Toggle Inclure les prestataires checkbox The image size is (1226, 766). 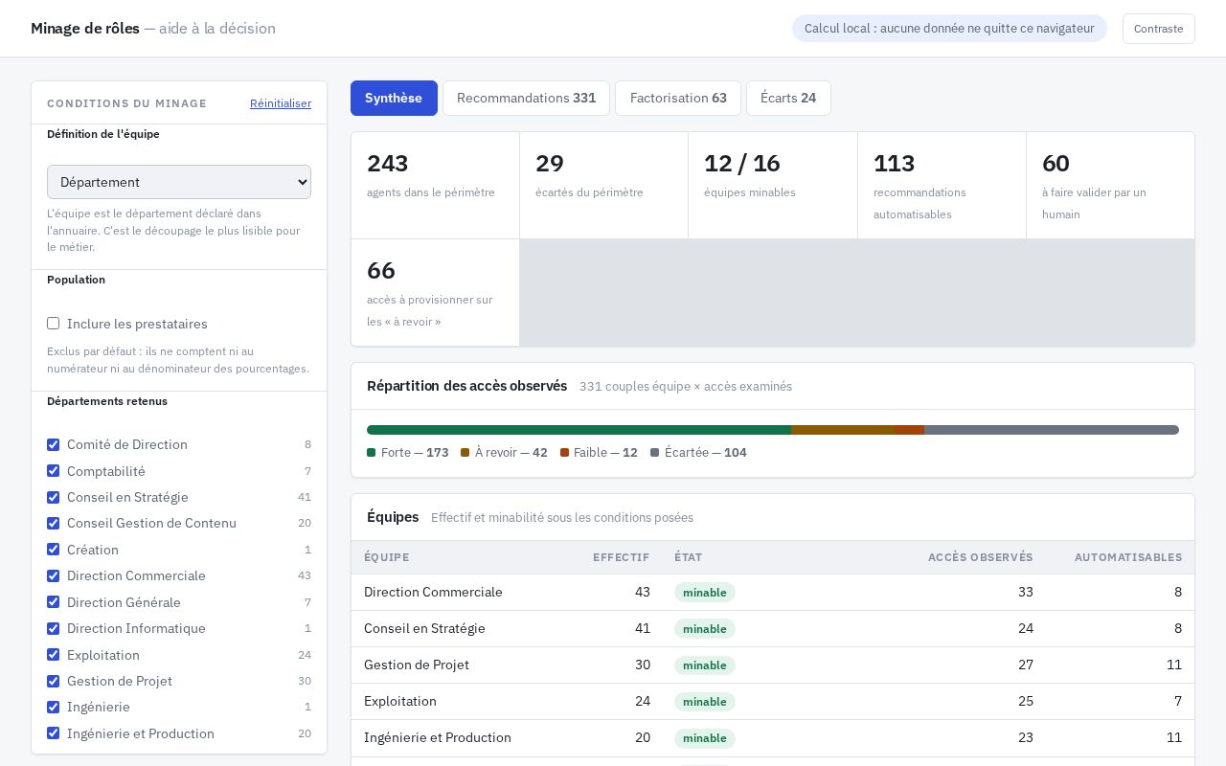[53, 324]
